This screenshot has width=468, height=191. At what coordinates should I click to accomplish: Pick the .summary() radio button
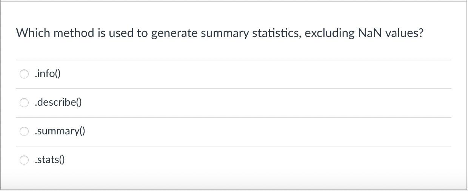click(x=24, y=131)
